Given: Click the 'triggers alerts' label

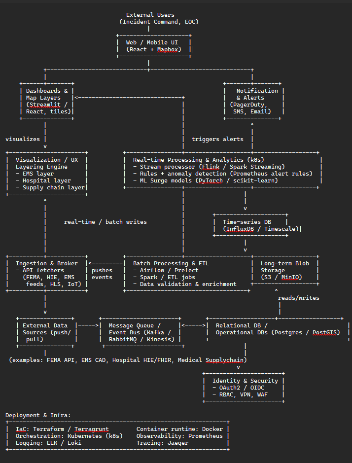Looking at the screenshot, I should [217, 139].
